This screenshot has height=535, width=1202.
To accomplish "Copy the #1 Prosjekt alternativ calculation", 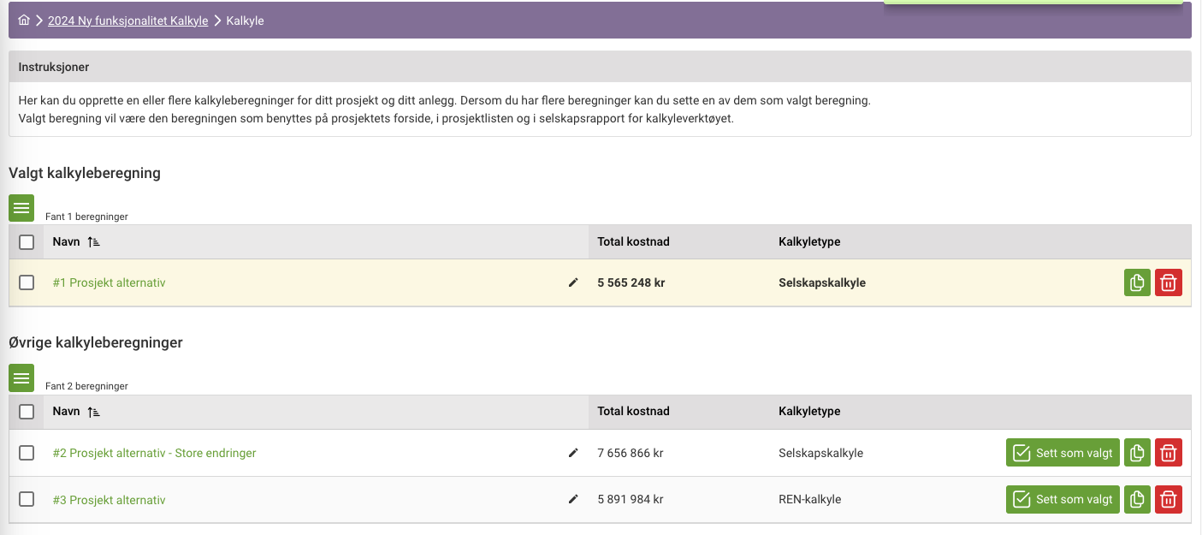I will [x=1137, y=282].
